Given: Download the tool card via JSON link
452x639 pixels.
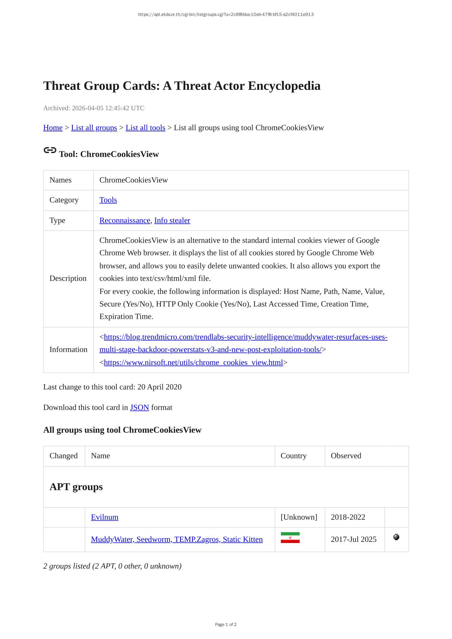Looking at the screenshot, I should tap(139, 408).
